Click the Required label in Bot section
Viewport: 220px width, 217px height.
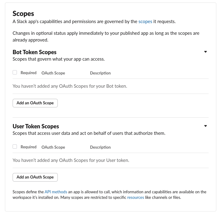point(29,73)
